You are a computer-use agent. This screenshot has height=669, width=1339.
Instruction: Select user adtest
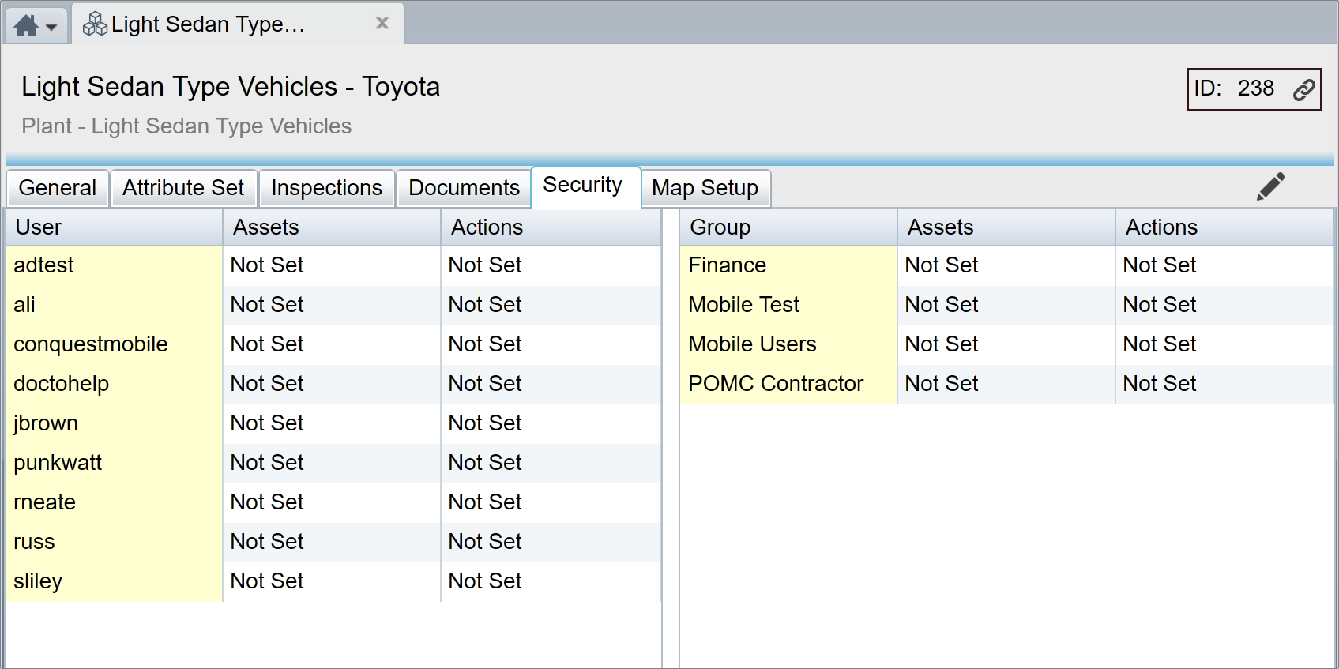[x=114, y=266]
